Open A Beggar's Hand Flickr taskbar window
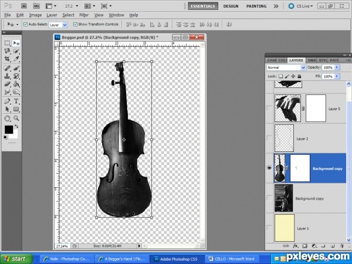352x264 pixels. coord(123,259)
